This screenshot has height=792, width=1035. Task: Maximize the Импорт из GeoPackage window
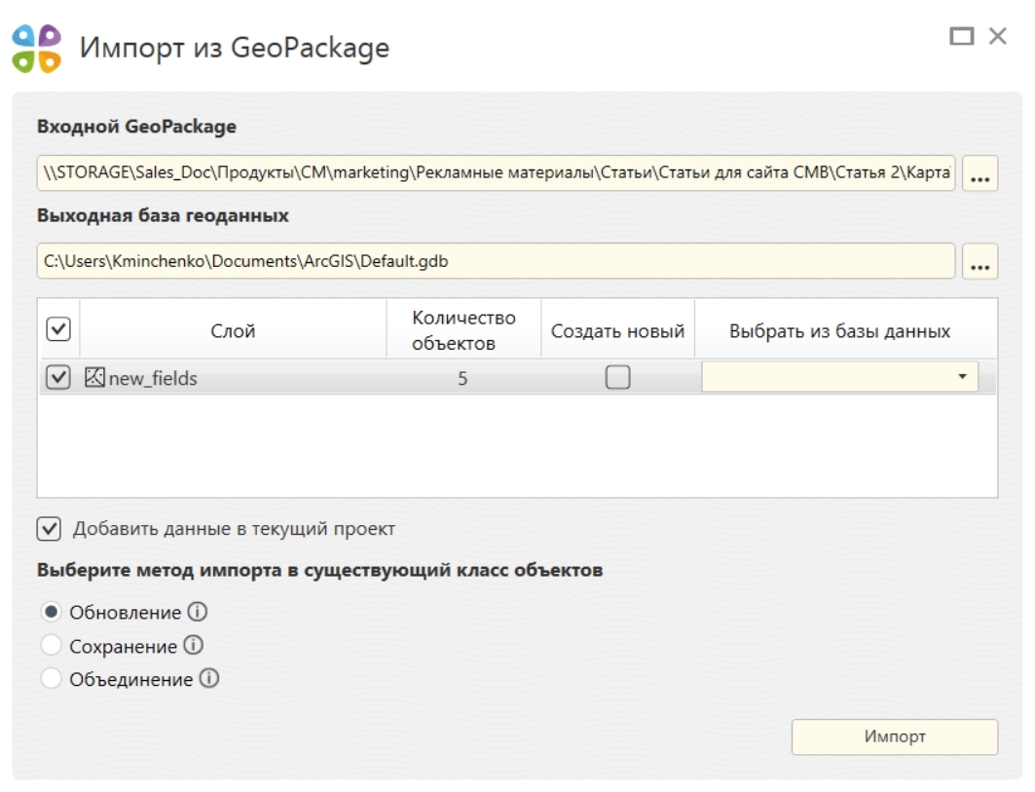961,36
